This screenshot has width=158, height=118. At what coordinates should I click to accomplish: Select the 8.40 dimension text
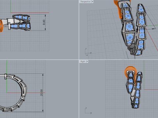pos(44,22)
